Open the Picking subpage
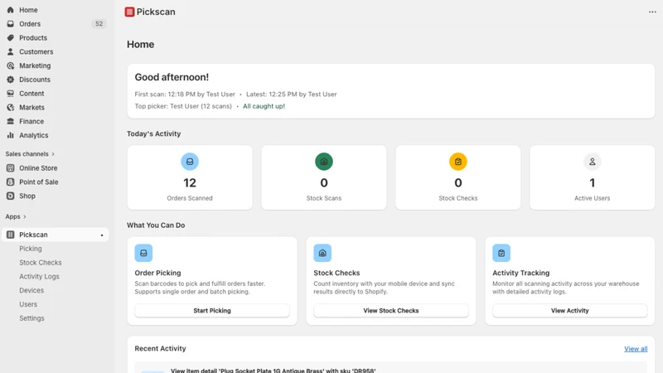The image size is (663, 373). click(x=31, y=249)
